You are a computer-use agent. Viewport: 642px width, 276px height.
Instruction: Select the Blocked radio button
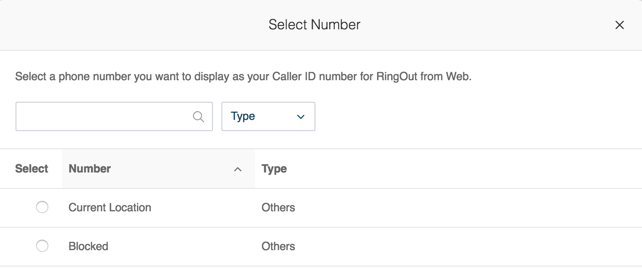42,246
